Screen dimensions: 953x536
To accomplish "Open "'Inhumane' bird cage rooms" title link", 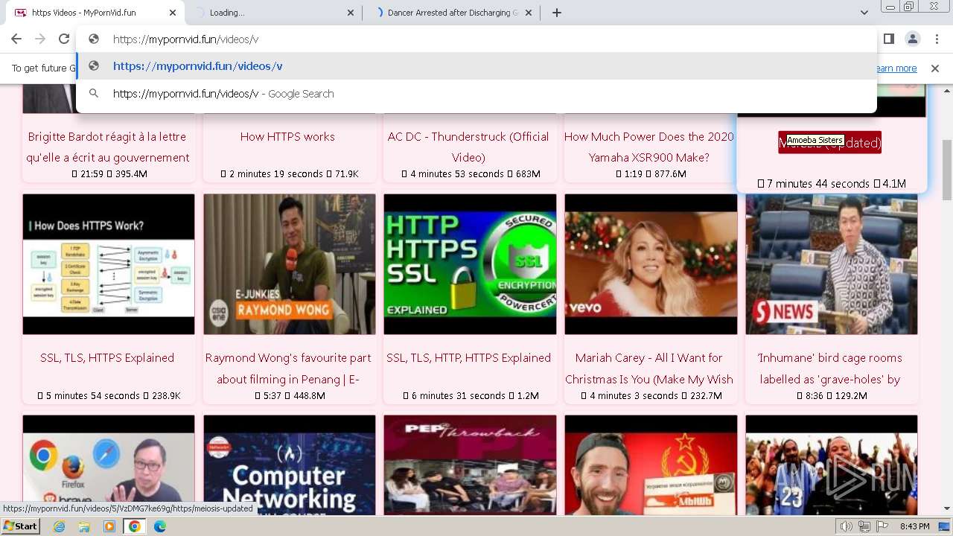I will 830,368.
